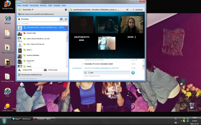Select contact Echo / Sound Test Service
Viewport: 201px width, 125px height.
tap(41, 45)
